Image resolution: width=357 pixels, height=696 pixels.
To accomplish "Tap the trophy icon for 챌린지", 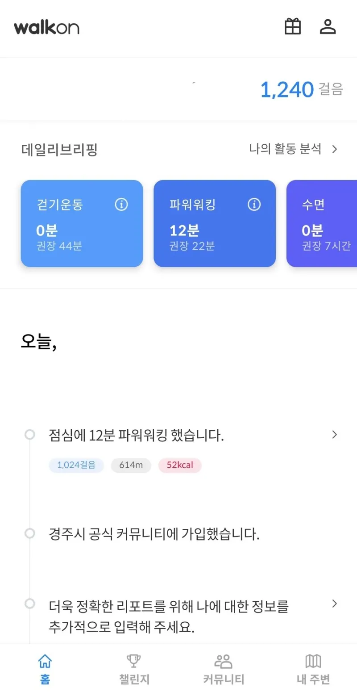I will point(134,661).
